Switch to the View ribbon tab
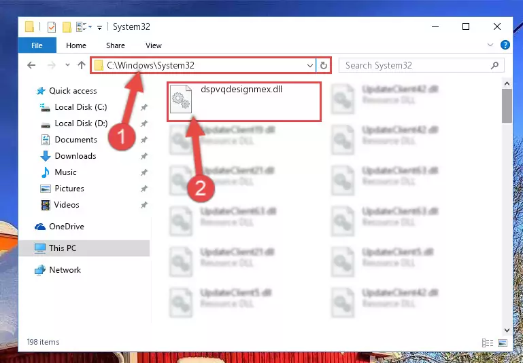This screenshot has height=363, width=523. [x=154, y=45]
